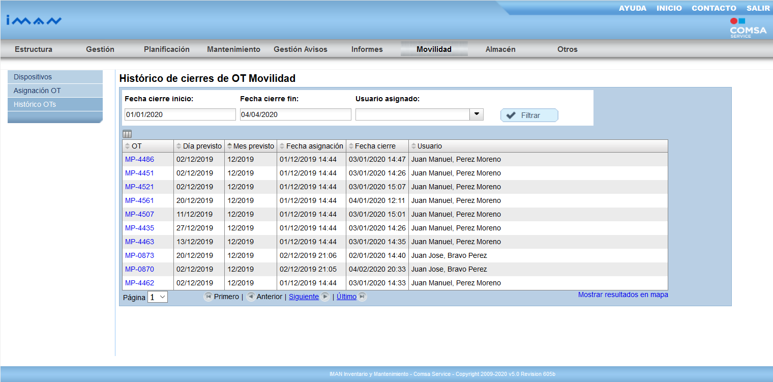Viewport: 773px width, 382px height.
Task: Click the next page arrow icon
Action: (325, 297)
